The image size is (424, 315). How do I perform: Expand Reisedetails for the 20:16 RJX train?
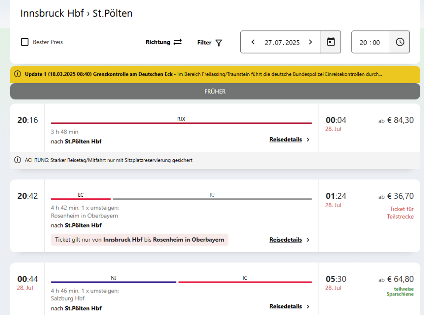pos(289,139)
